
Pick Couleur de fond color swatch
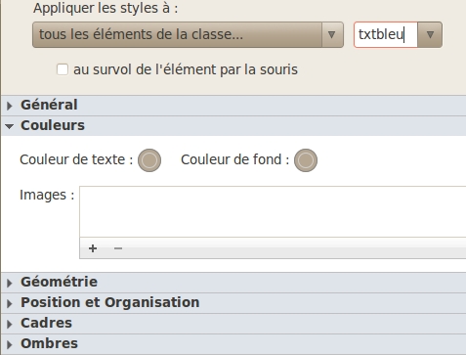tap(306, 160)
